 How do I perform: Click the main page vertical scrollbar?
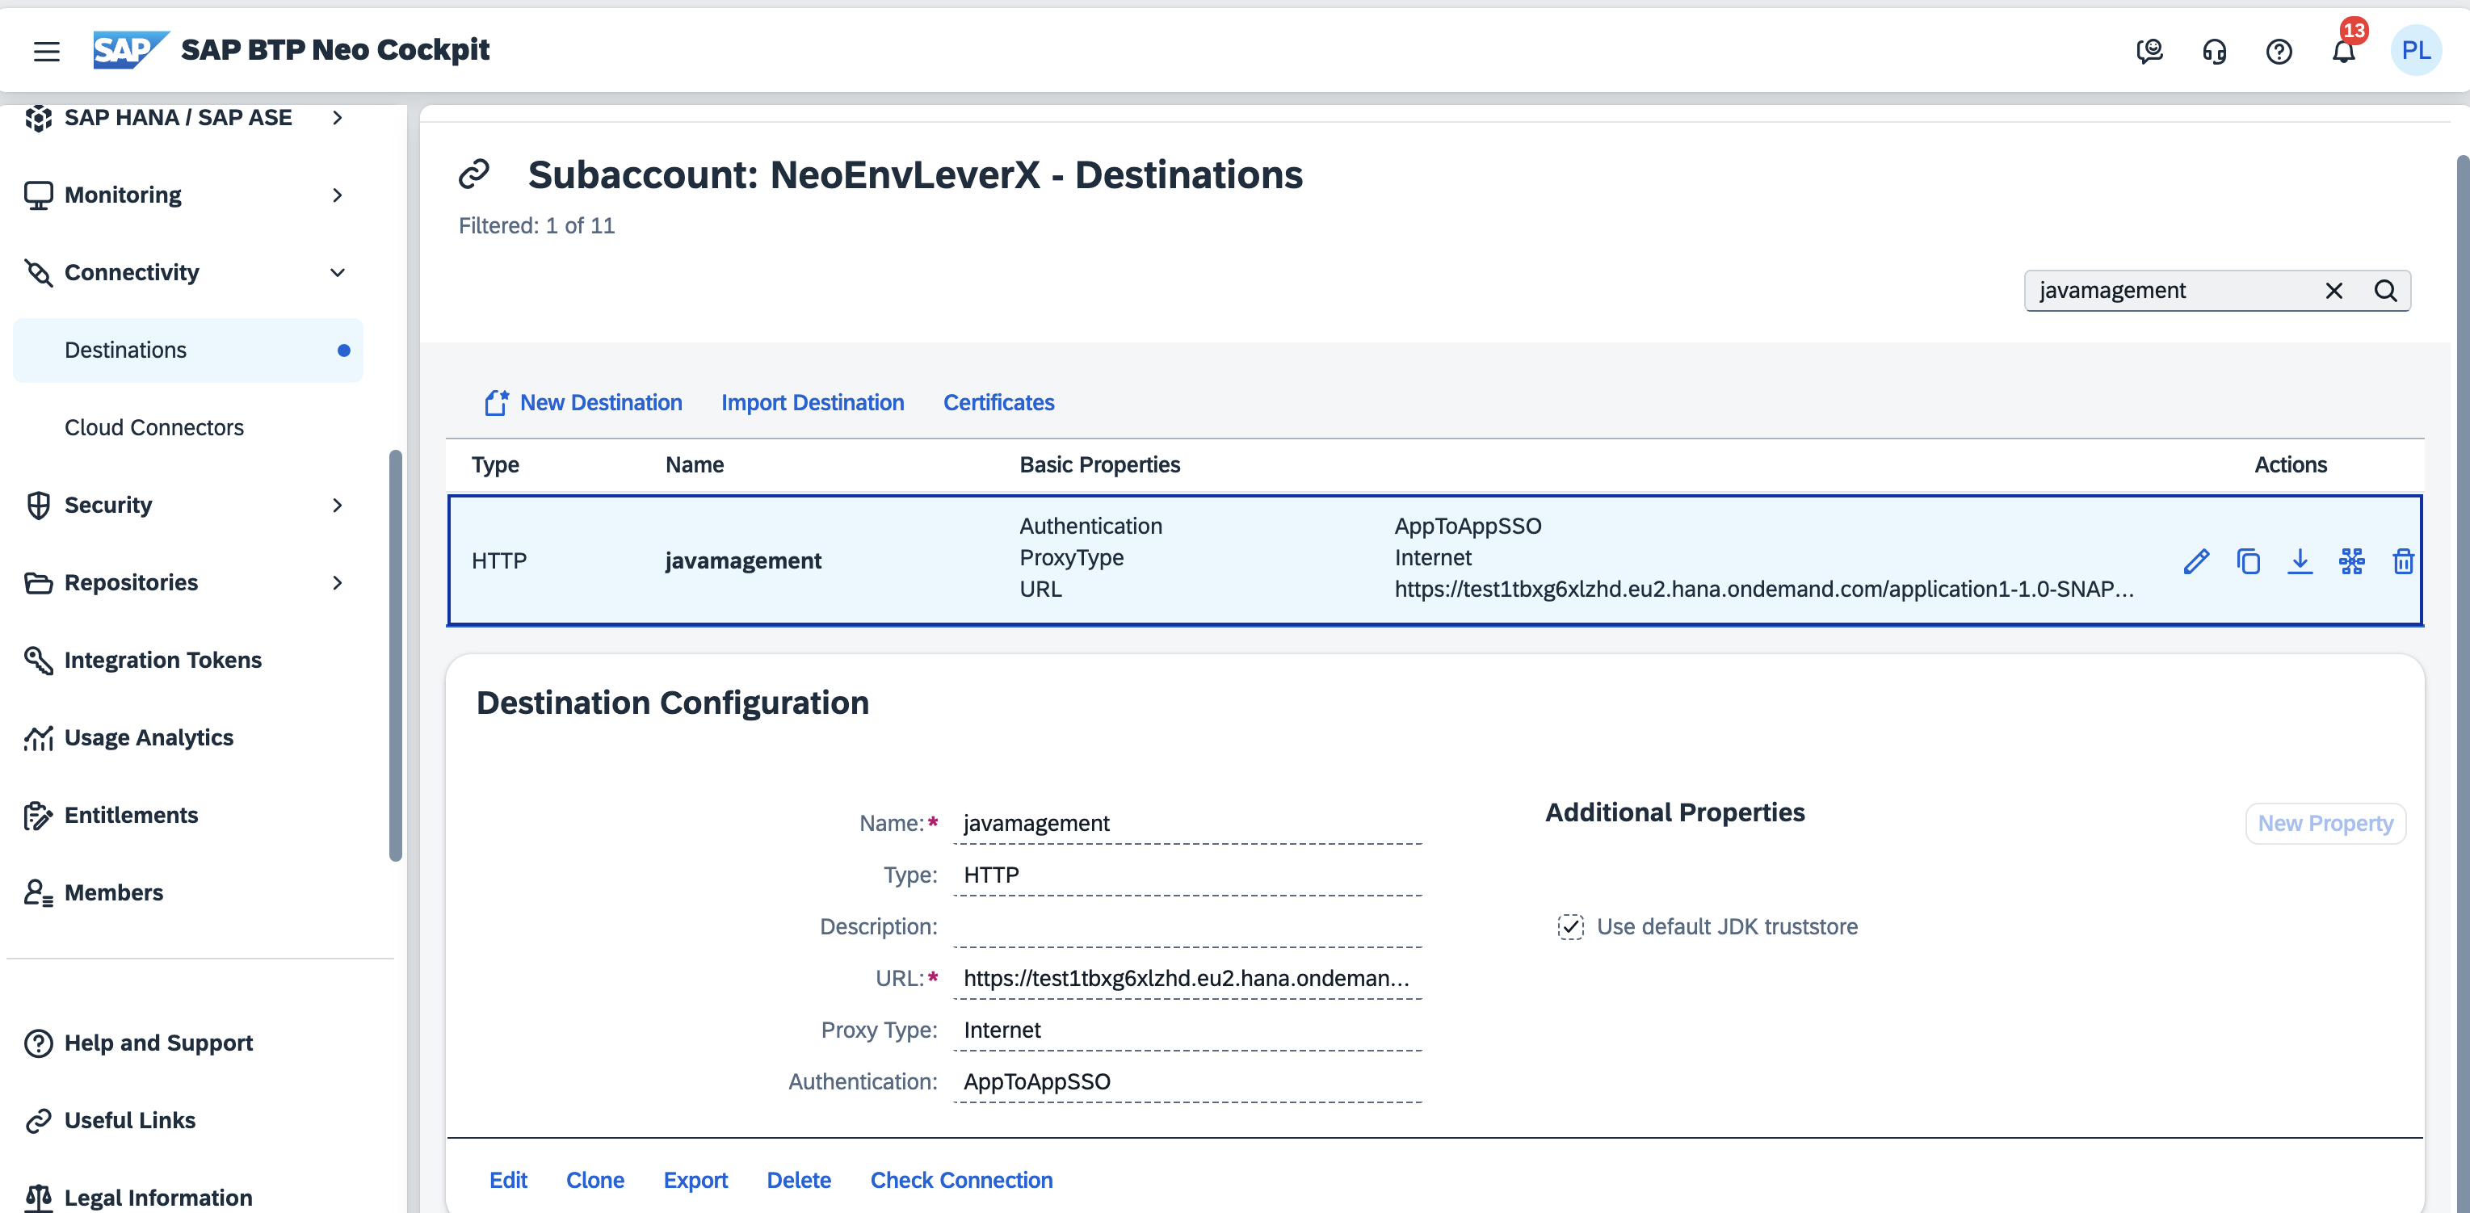[2463, 682]
